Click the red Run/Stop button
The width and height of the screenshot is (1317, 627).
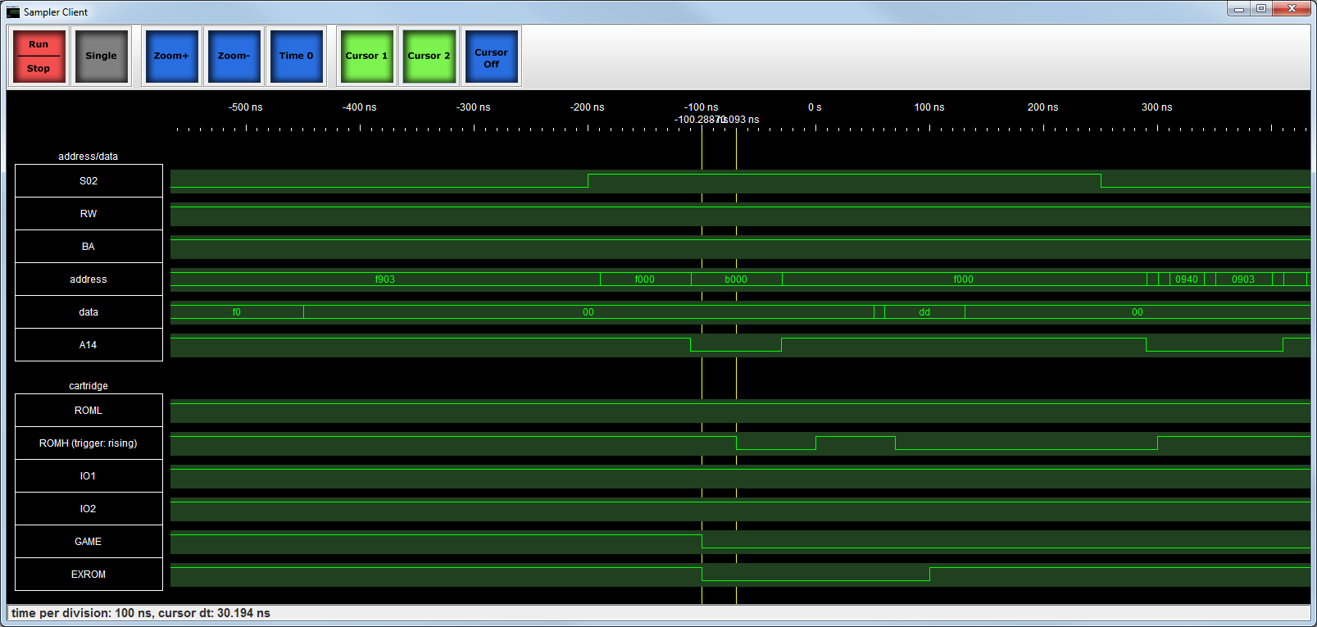39,56
